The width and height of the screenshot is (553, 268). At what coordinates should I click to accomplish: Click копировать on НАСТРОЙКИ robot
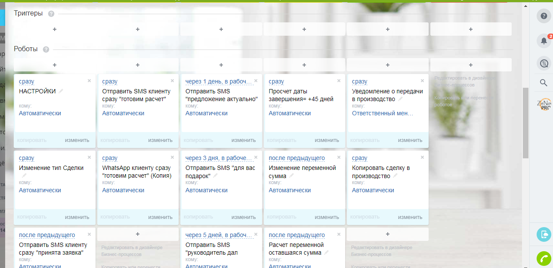pyautogui.click(x=32, y=140)
